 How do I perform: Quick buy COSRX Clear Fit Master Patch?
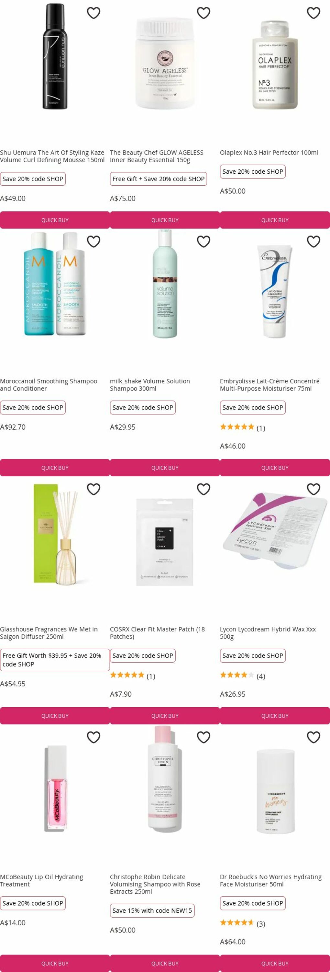(x=165, y=716)
